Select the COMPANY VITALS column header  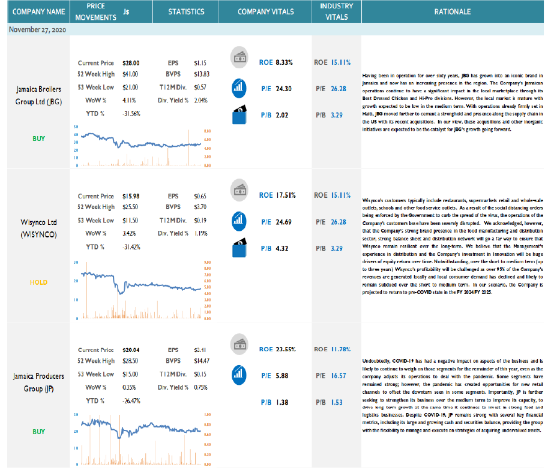click(266, 12)
